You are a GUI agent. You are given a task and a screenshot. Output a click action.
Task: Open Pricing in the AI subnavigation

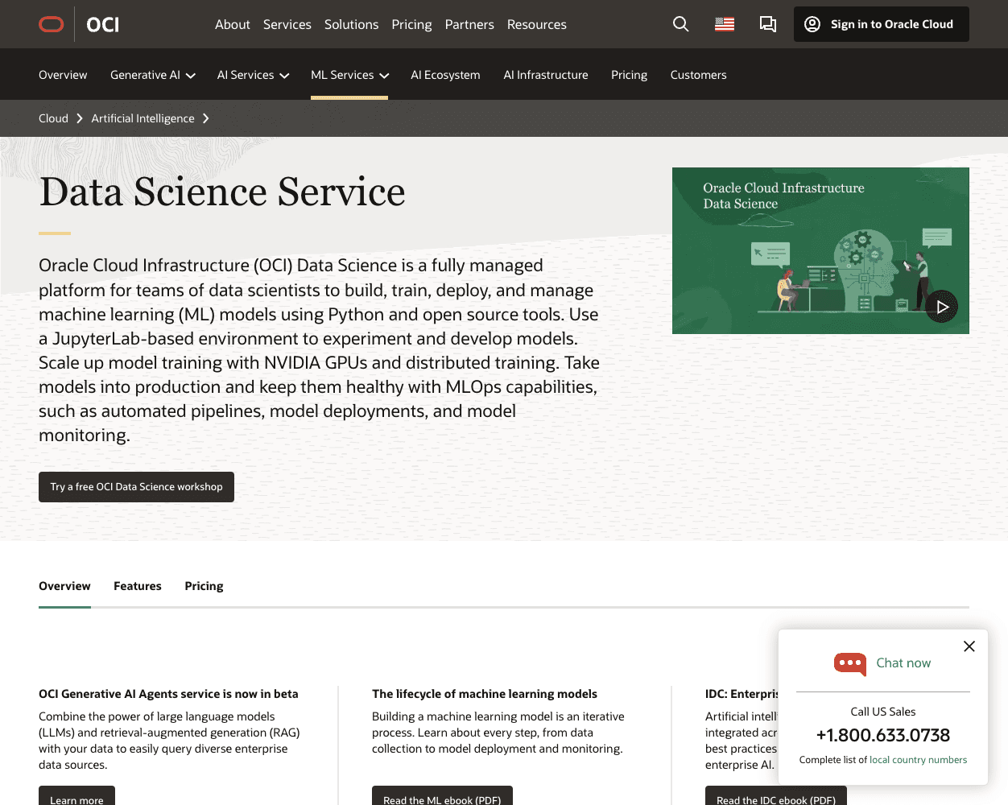[629, 75]
